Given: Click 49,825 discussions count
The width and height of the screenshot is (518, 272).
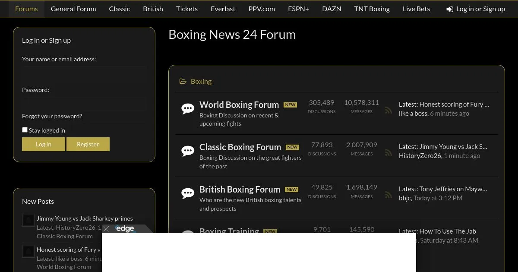Looking at the screenshot, I should point(322,187).
